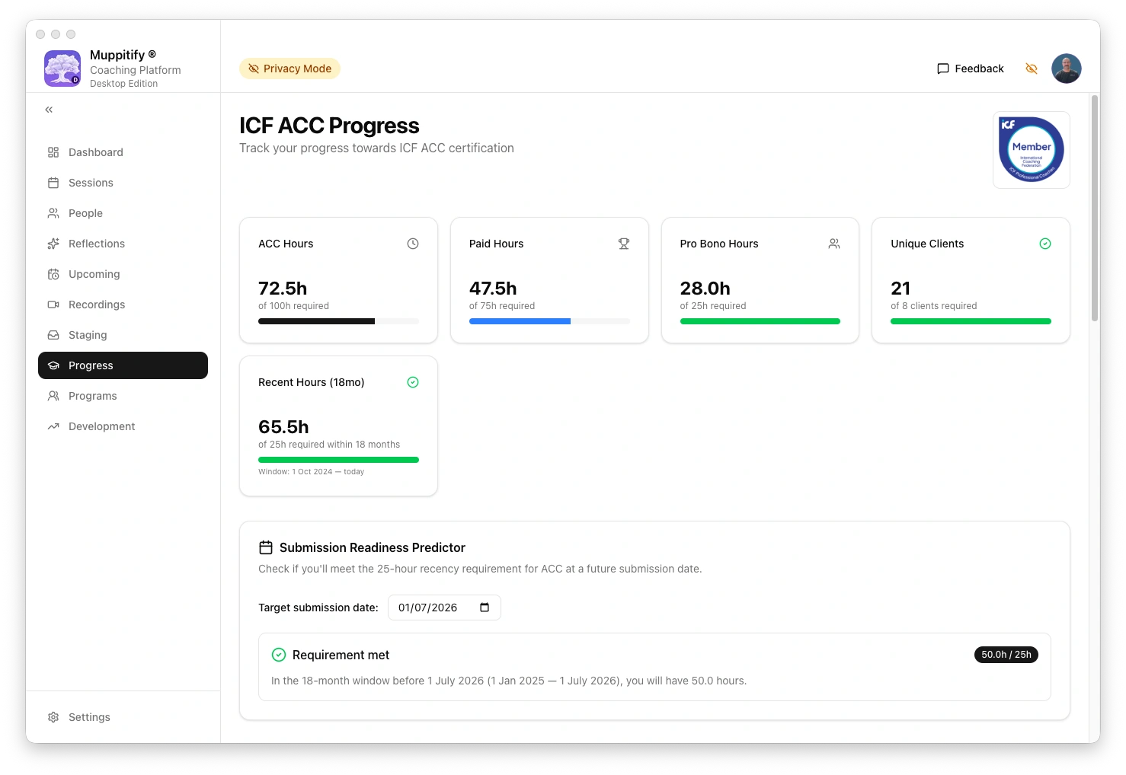Click the green check icon on Unique Clients card
The height and width of the screenshot is (775, 1126).
pyautogui.click(x=1044, y=244)
